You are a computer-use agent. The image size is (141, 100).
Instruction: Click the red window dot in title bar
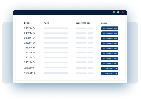coord(123,12)
